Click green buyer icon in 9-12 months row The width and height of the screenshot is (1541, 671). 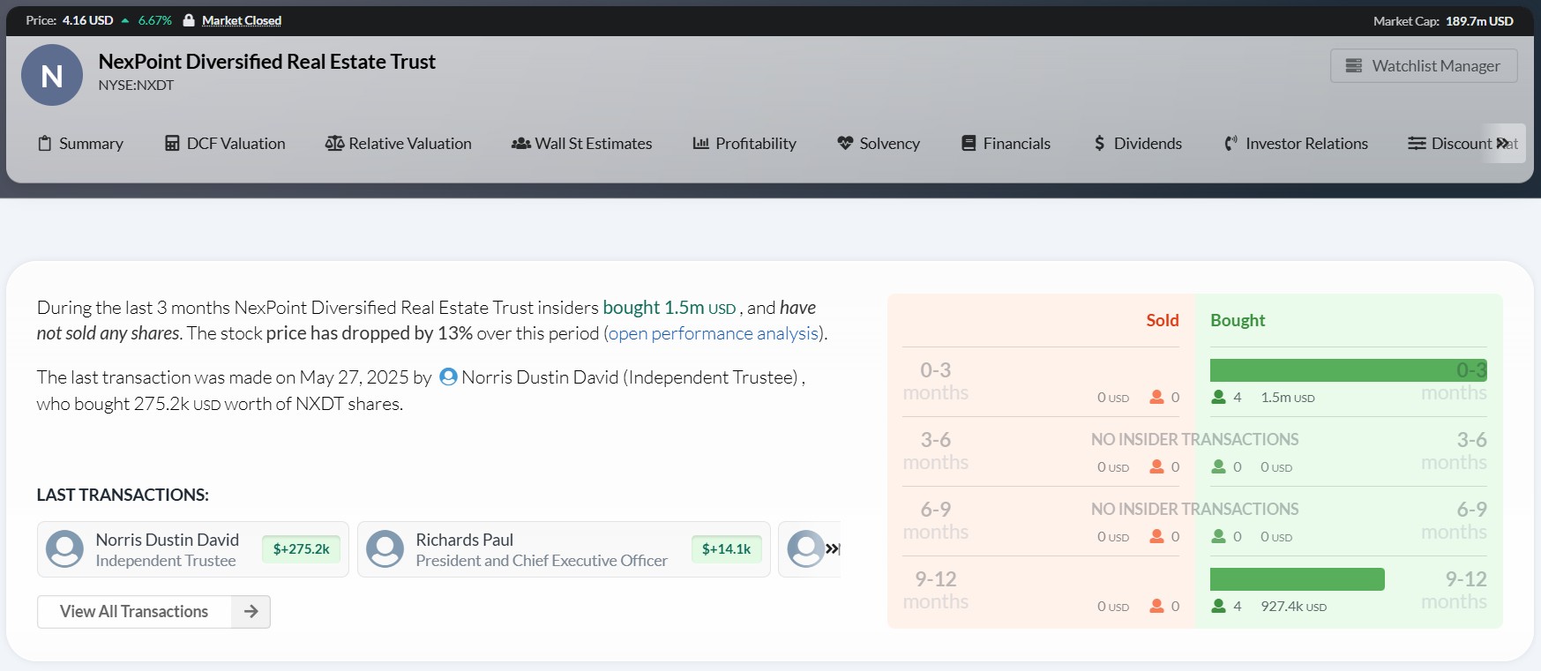1218,606
